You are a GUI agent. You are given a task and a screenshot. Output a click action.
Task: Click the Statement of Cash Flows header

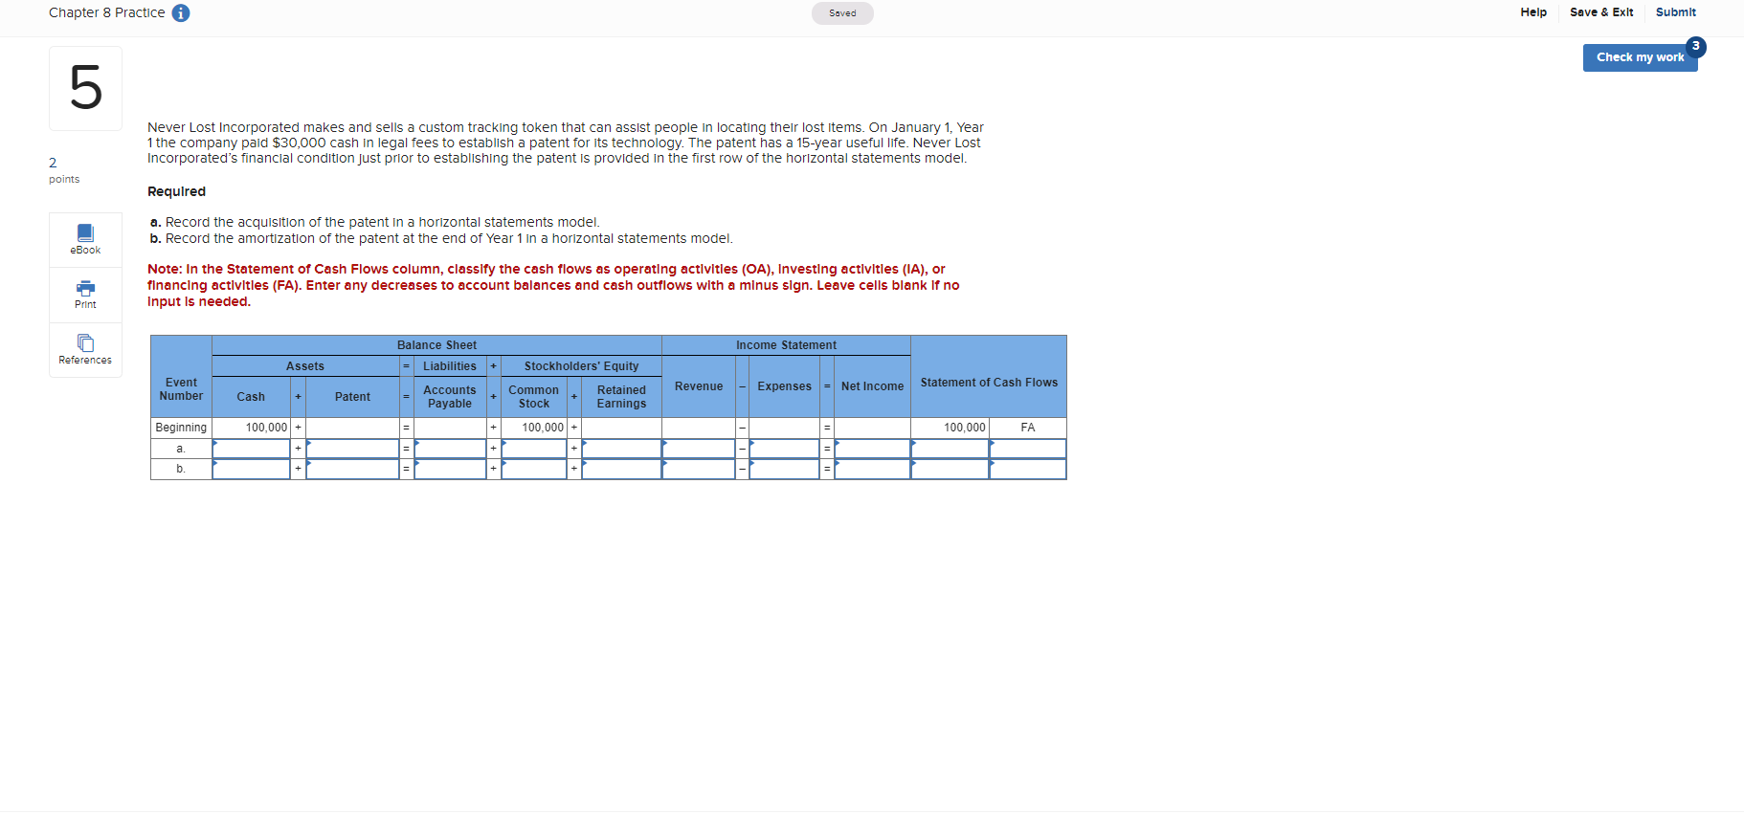pyautogui.click(x=989, y=383)
